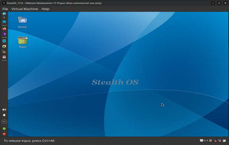This screenshot has width=229, height=145.
Task: Open the blue file manager panel icon
Action: 4,41
